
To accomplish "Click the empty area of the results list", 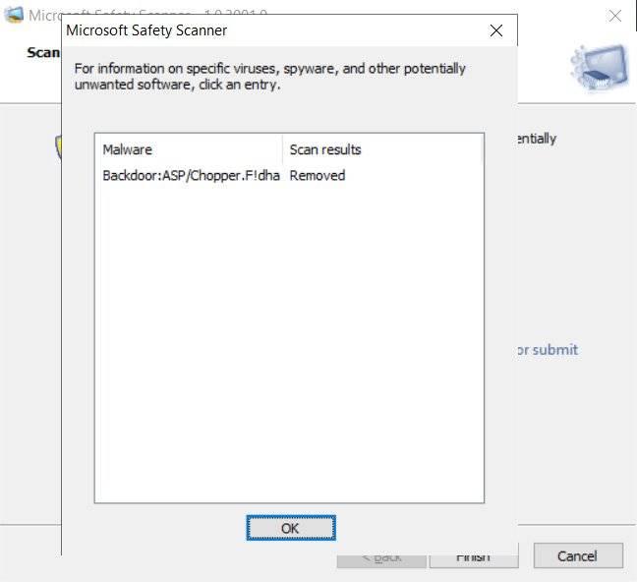I will (x=289, y=344).
